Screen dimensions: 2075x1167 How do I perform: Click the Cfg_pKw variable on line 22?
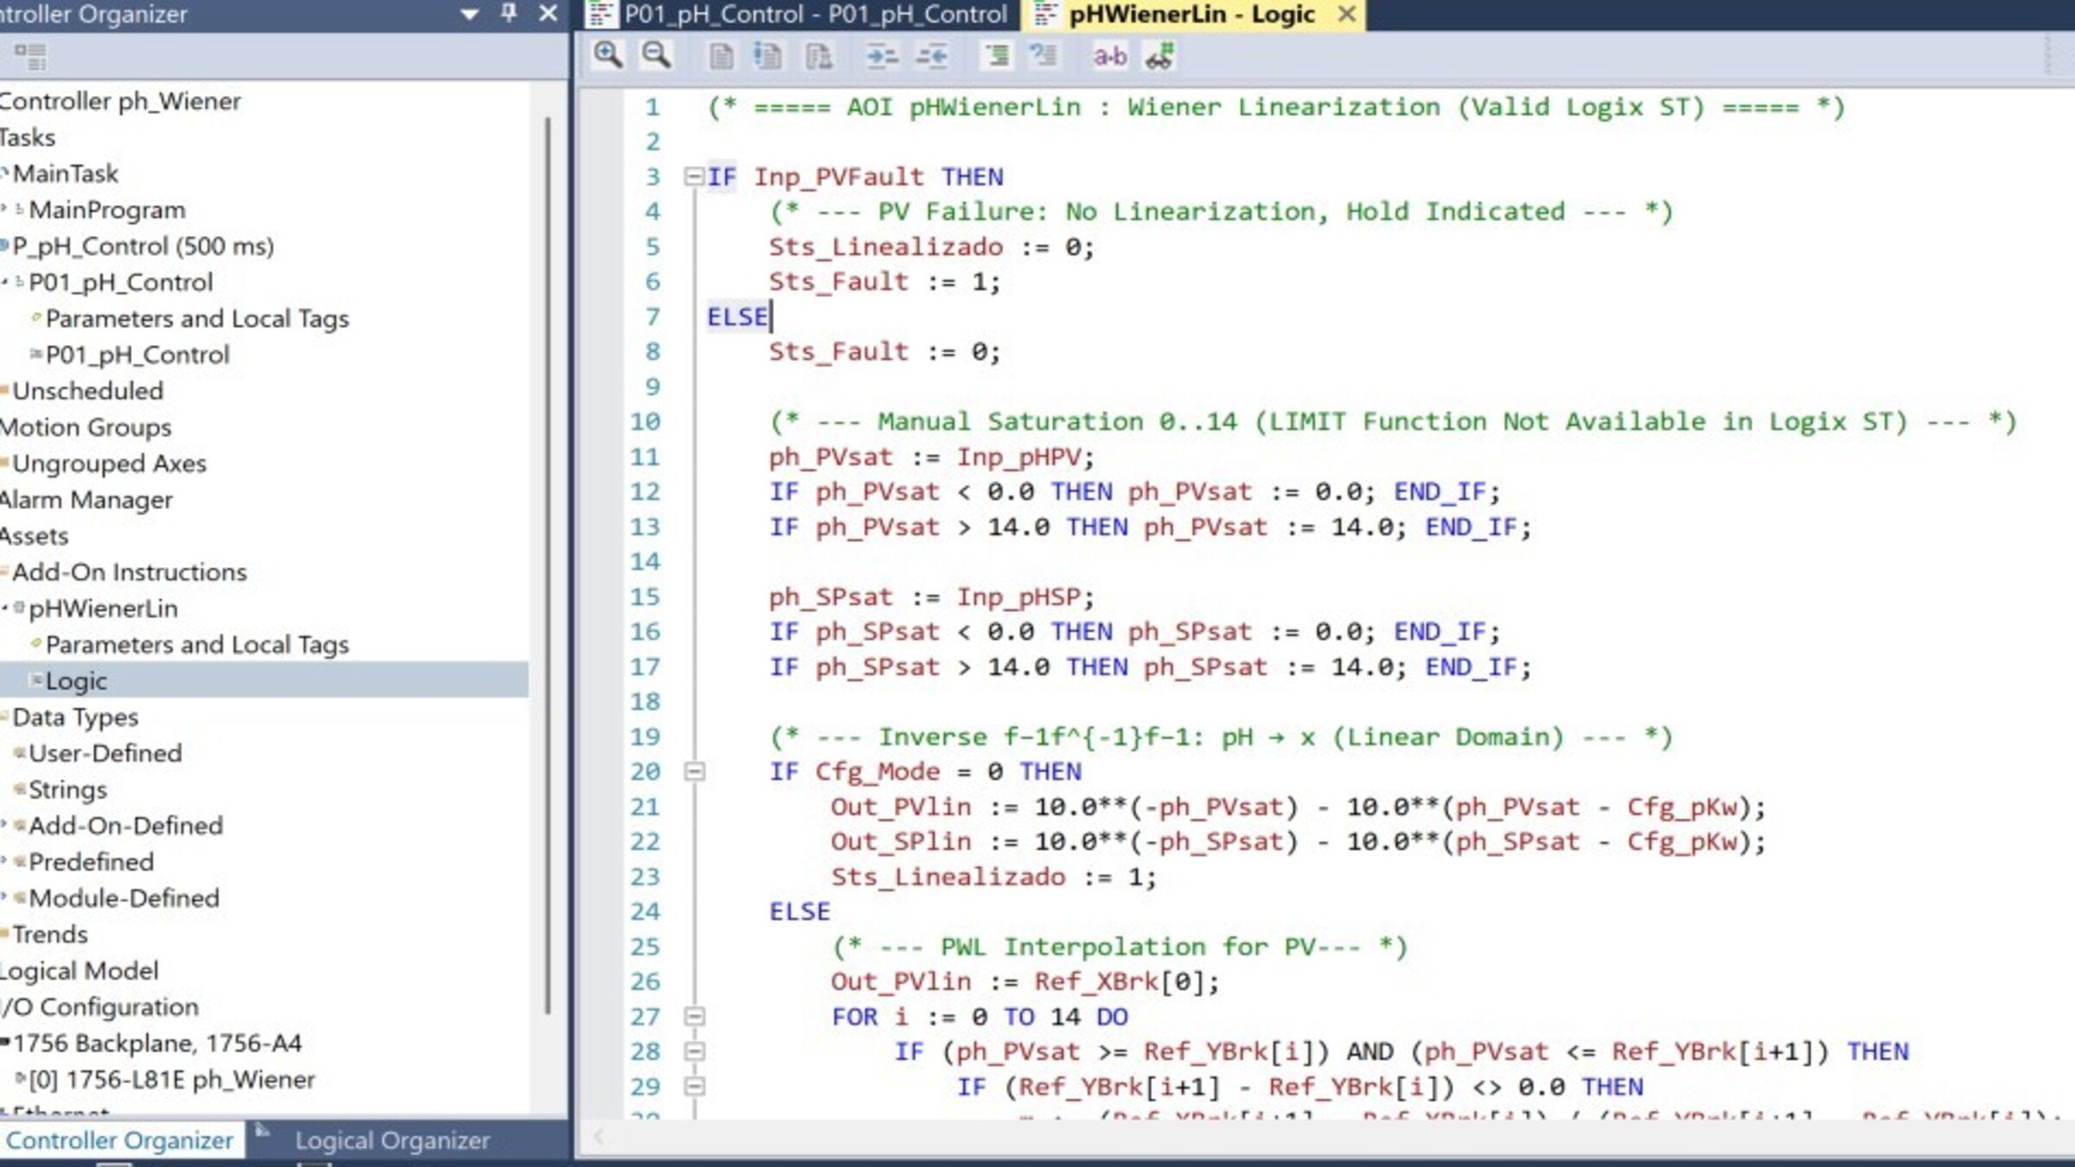1682,842
